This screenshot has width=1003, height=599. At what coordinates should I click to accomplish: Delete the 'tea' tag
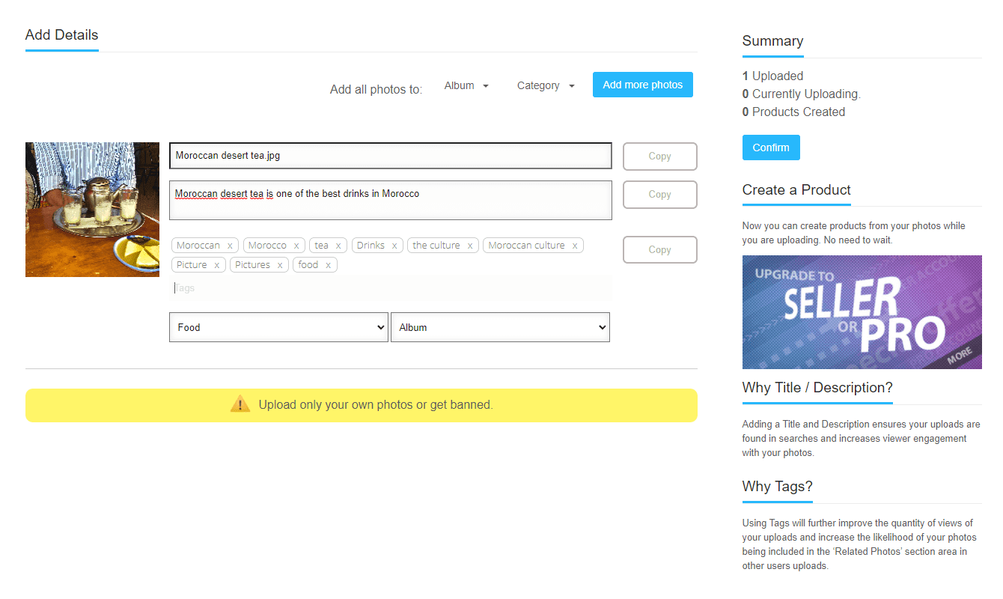pyautogui.click(x=338, y=246)
